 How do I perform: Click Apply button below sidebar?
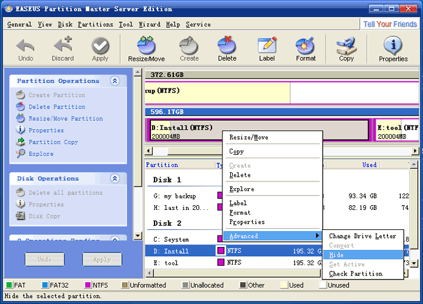pos(102,260)
